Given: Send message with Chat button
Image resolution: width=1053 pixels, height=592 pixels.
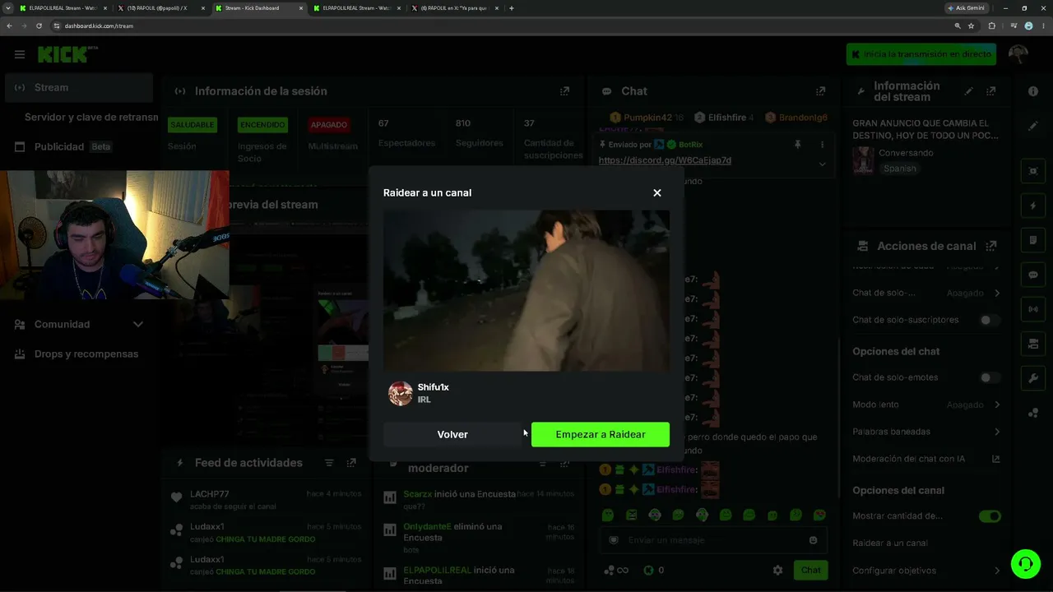Looking at the screenshot, I should [x=810, y=570].
